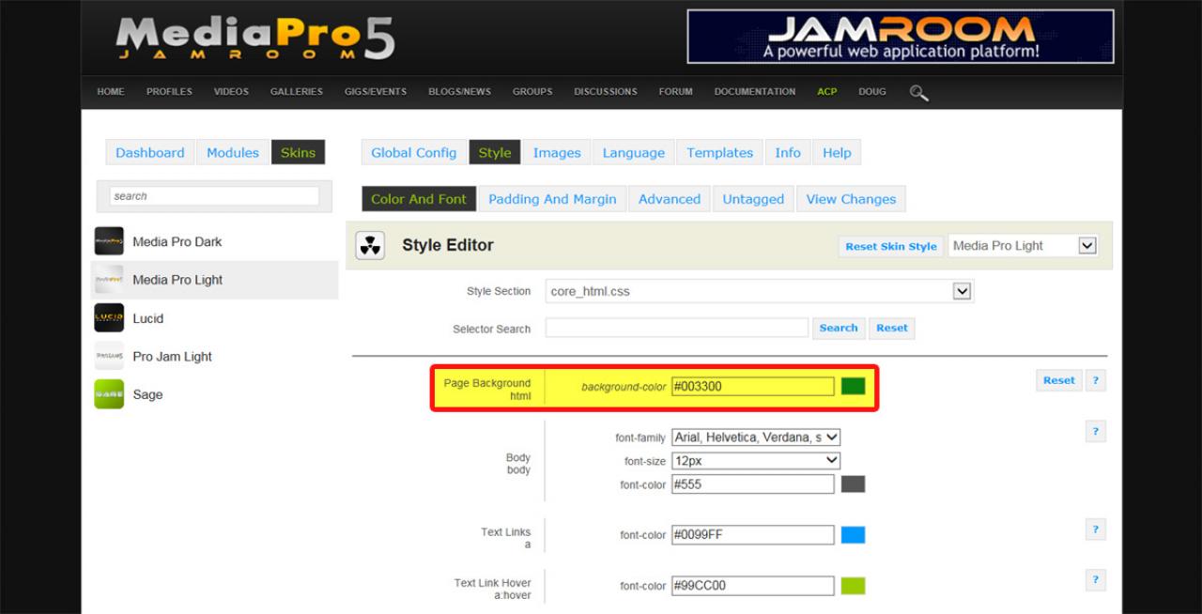This screenshot has width=1202, height=614.
Task: Click the Reset button beside Selector Search
Action: [892, 328]
